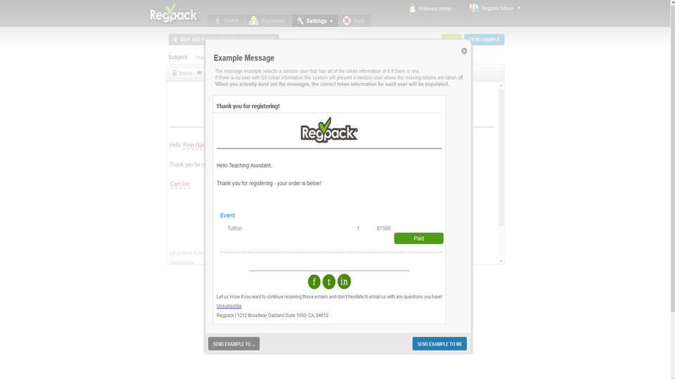This screenshot has width=675, height=379.
Task: Click the Facebook icon in email footer
Action: click(x=314, y=282)
